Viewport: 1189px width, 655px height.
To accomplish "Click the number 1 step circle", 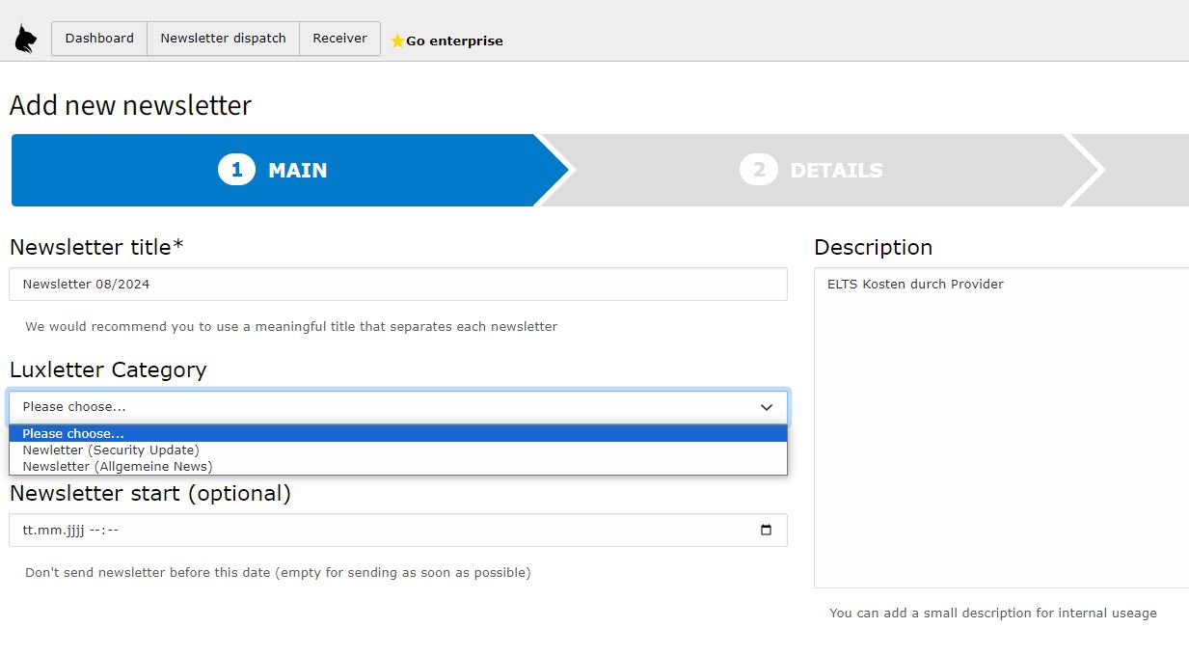I will click(236, 170).
